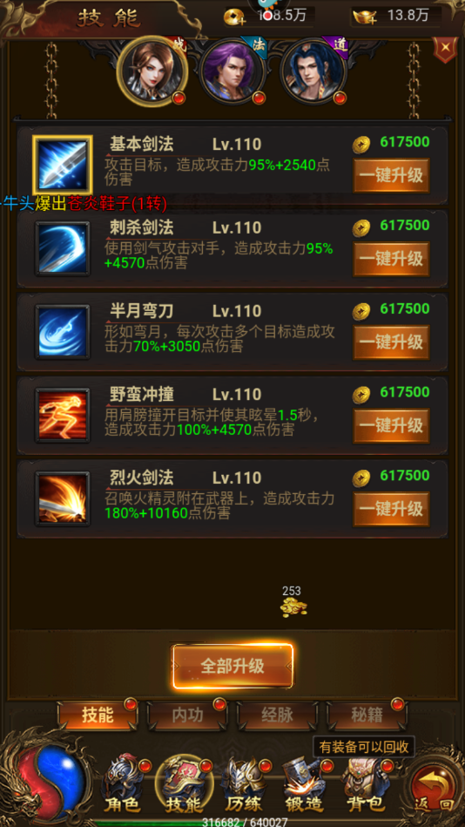Switch to the taoist (道) character portrait
This screenshot has width=465, height=827.
313,71
